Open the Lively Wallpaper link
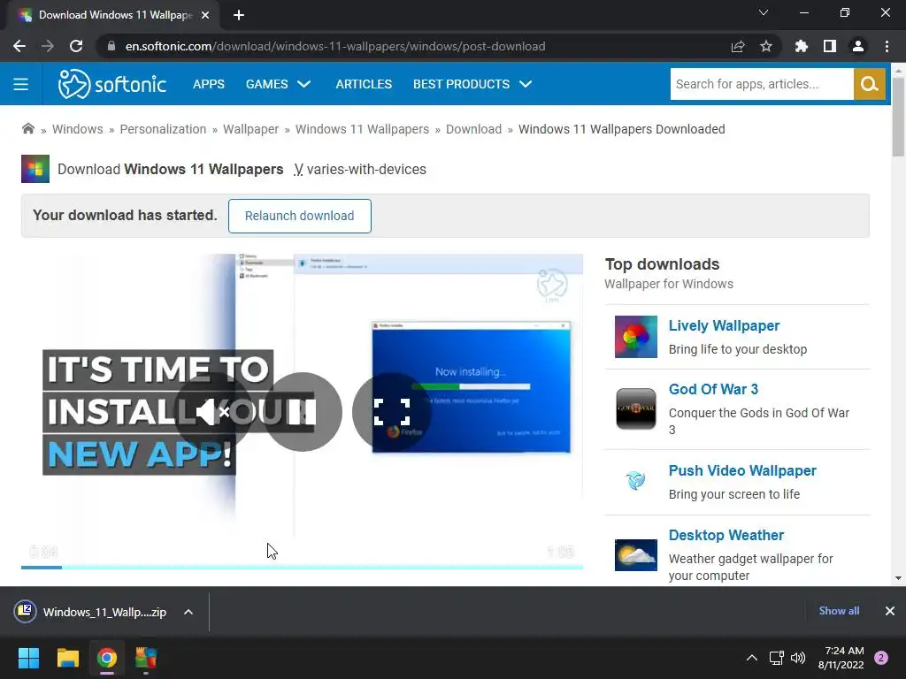906x679 pixels. click(724, 325)
